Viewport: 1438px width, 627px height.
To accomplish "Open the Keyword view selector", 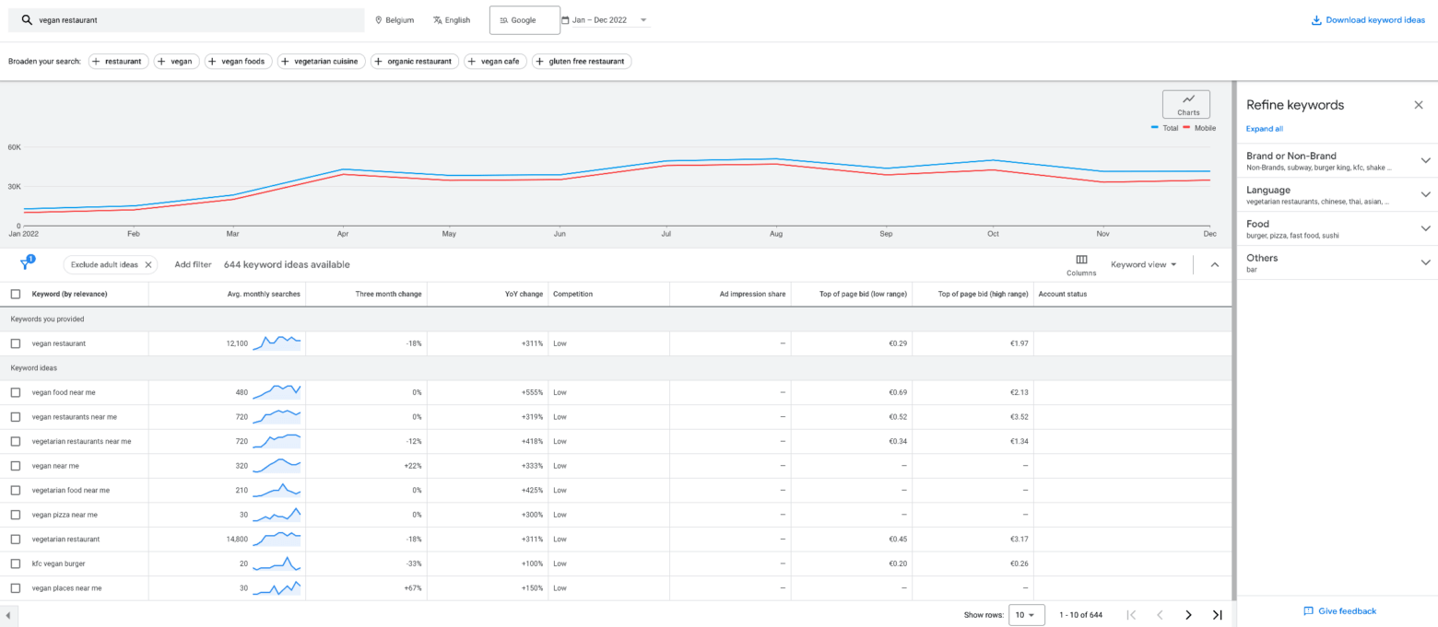I will (x=1143, y=264).
